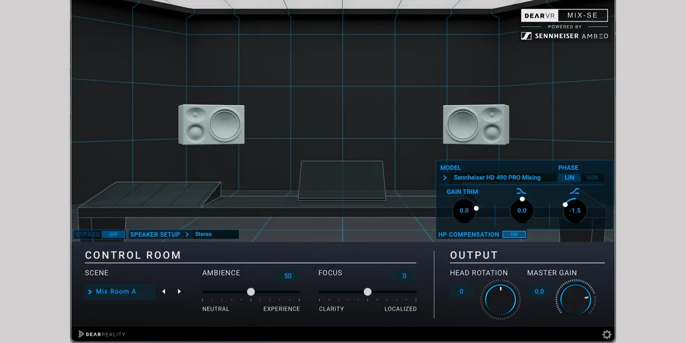Open the Sennheiser HD 490 PRO model dropdown

497,178
